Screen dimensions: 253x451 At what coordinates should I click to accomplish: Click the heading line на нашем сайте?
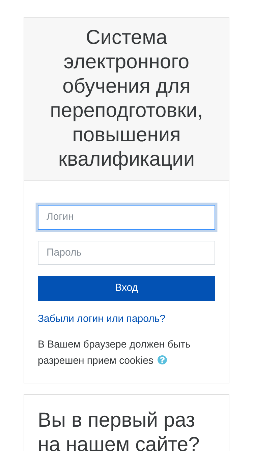tap(119, 444)
